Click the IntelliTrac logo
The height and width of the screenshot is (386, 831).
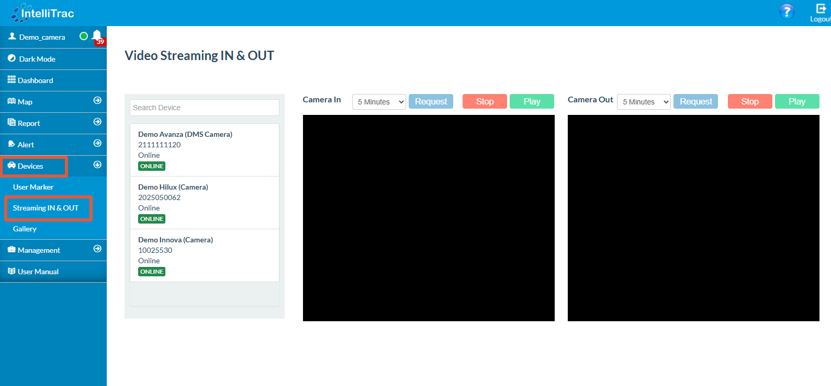point(42,13)
